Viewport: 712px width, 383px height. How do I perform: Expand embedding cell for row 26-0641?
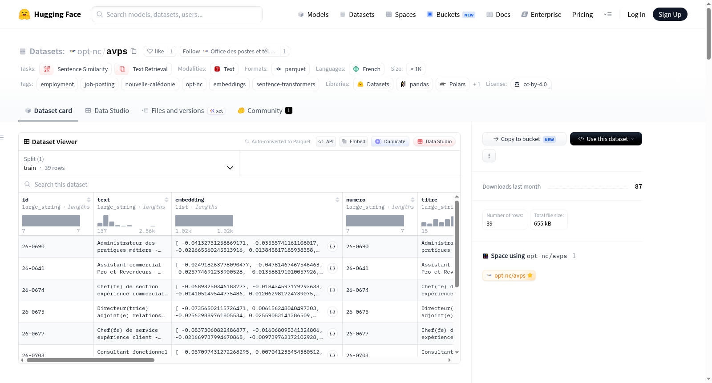point(332,268)
